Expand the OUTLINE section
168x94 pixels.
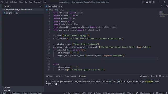point(7,87)
